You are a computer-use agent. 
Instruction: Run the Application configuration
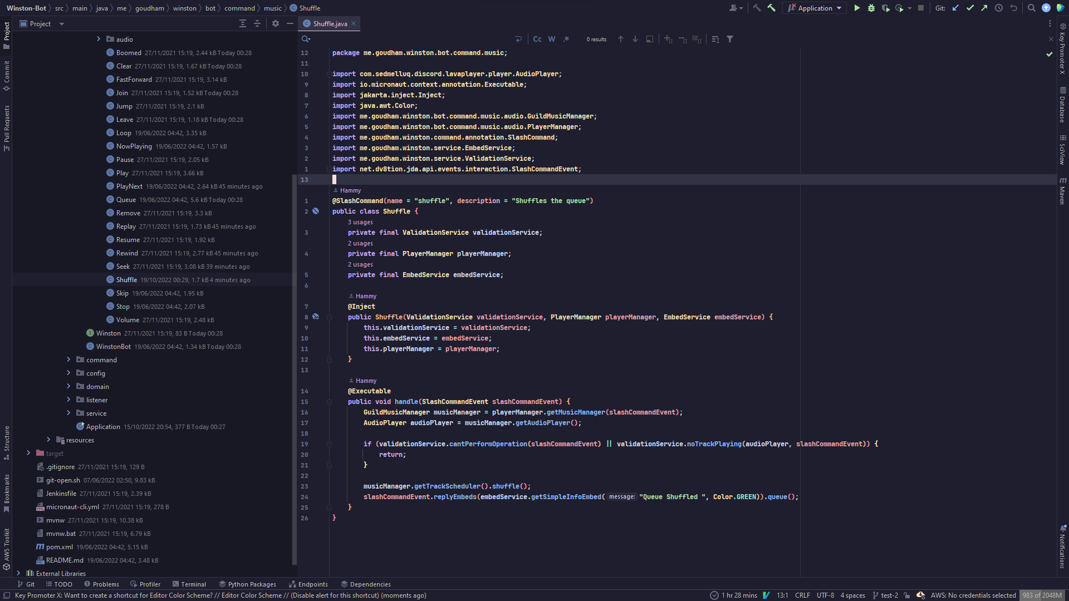point(857,8)
